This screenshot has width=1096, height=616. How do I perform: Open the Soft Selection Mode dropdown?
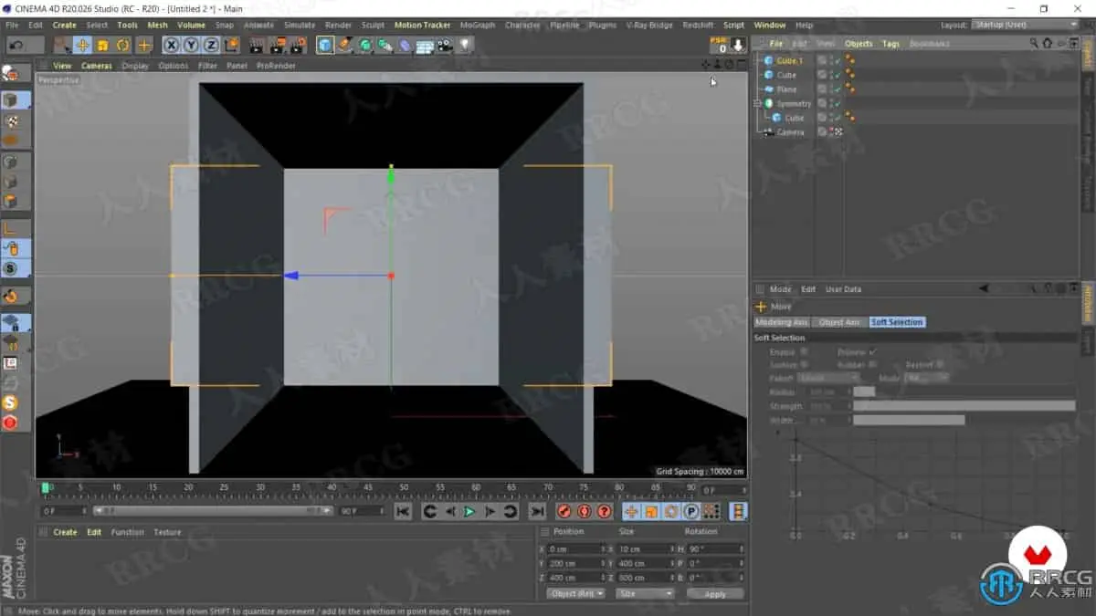point(927,378)
